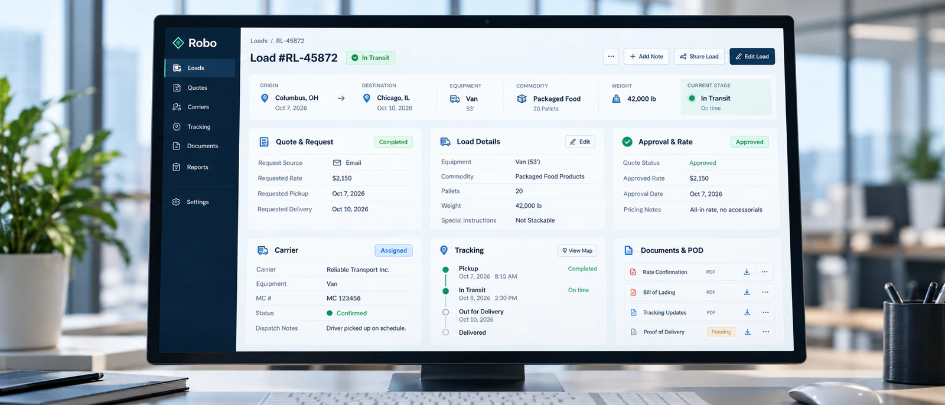The height and width of the screenshot is (405, 945).
Task: Open Loads in the sidebar
Action: (x=200, y=68)
